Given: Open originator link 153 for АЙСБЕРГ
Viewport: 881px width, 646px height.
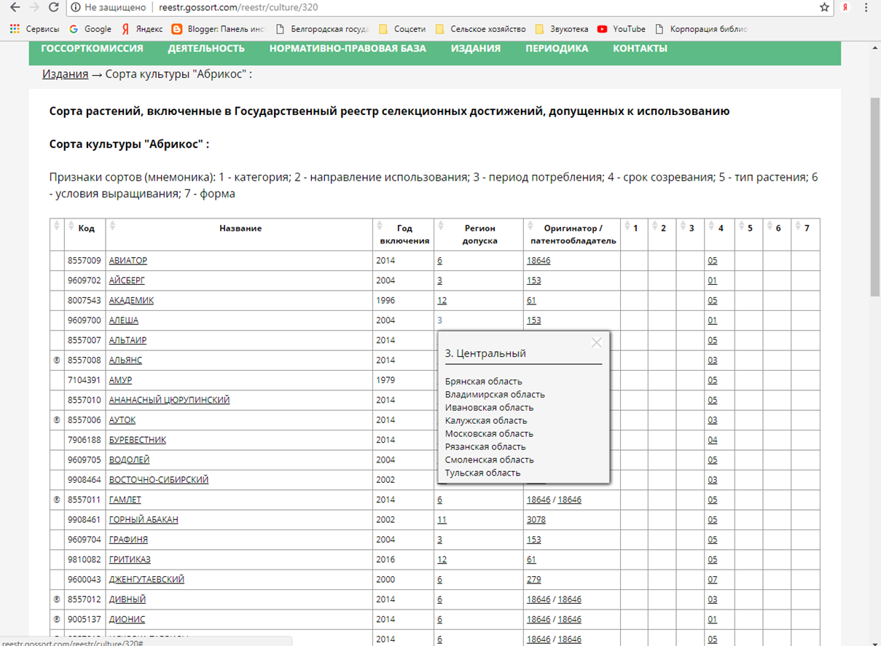Looking at the screenshot, I should point(533,280).
